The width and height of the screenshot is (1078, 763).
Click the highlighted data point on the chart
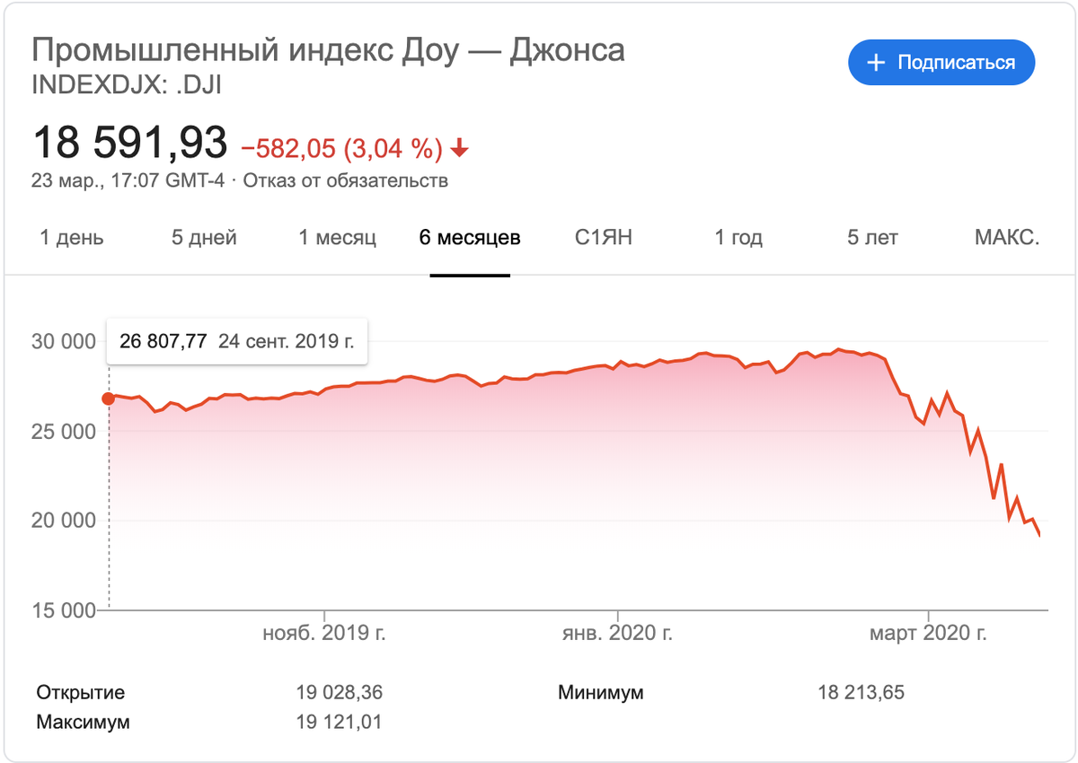108,397
